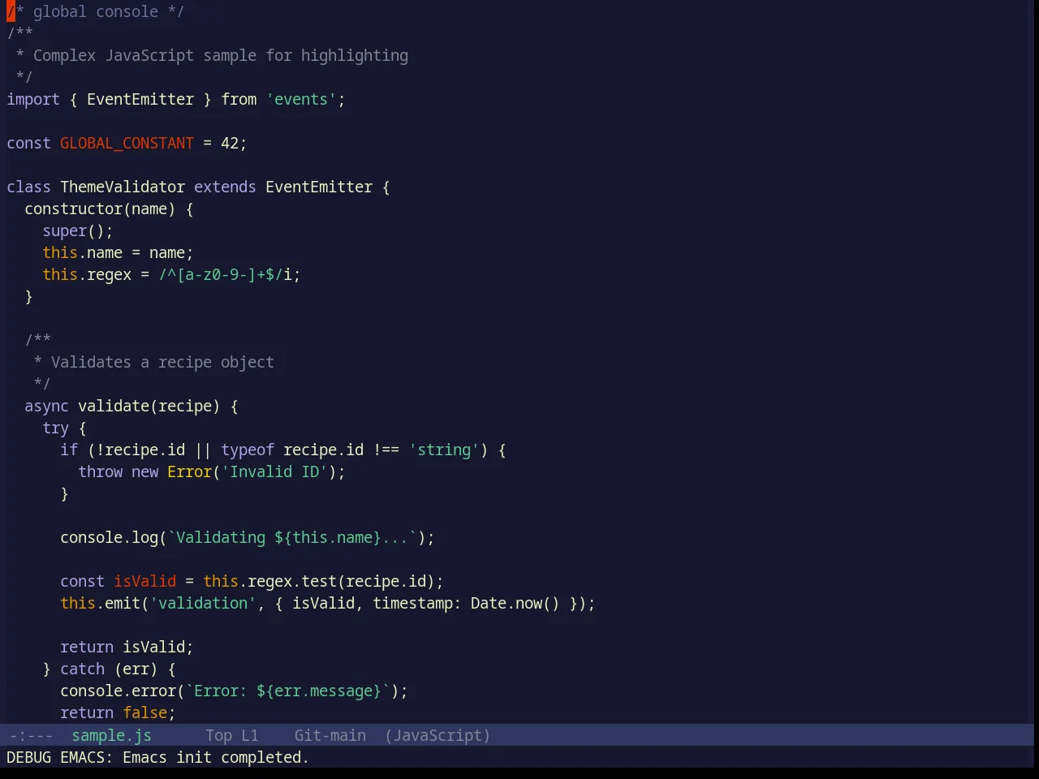Viewport: 1039px width, 779px height.
Task: Click the 'extends' keyword
Action: coord(225,187)
